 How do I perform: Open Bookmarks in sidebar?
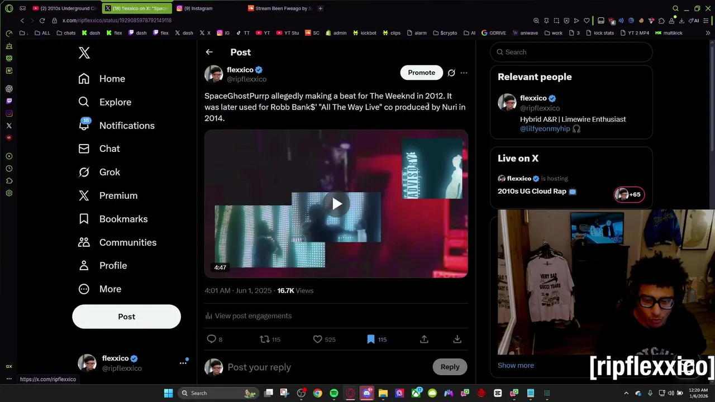pos(113,219)
